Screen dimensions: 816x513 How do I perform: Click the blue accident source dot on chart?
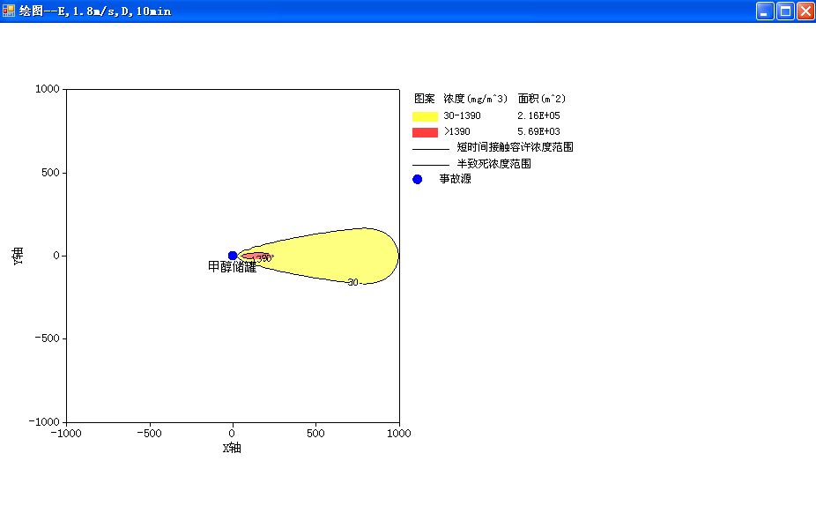point(233,256)
